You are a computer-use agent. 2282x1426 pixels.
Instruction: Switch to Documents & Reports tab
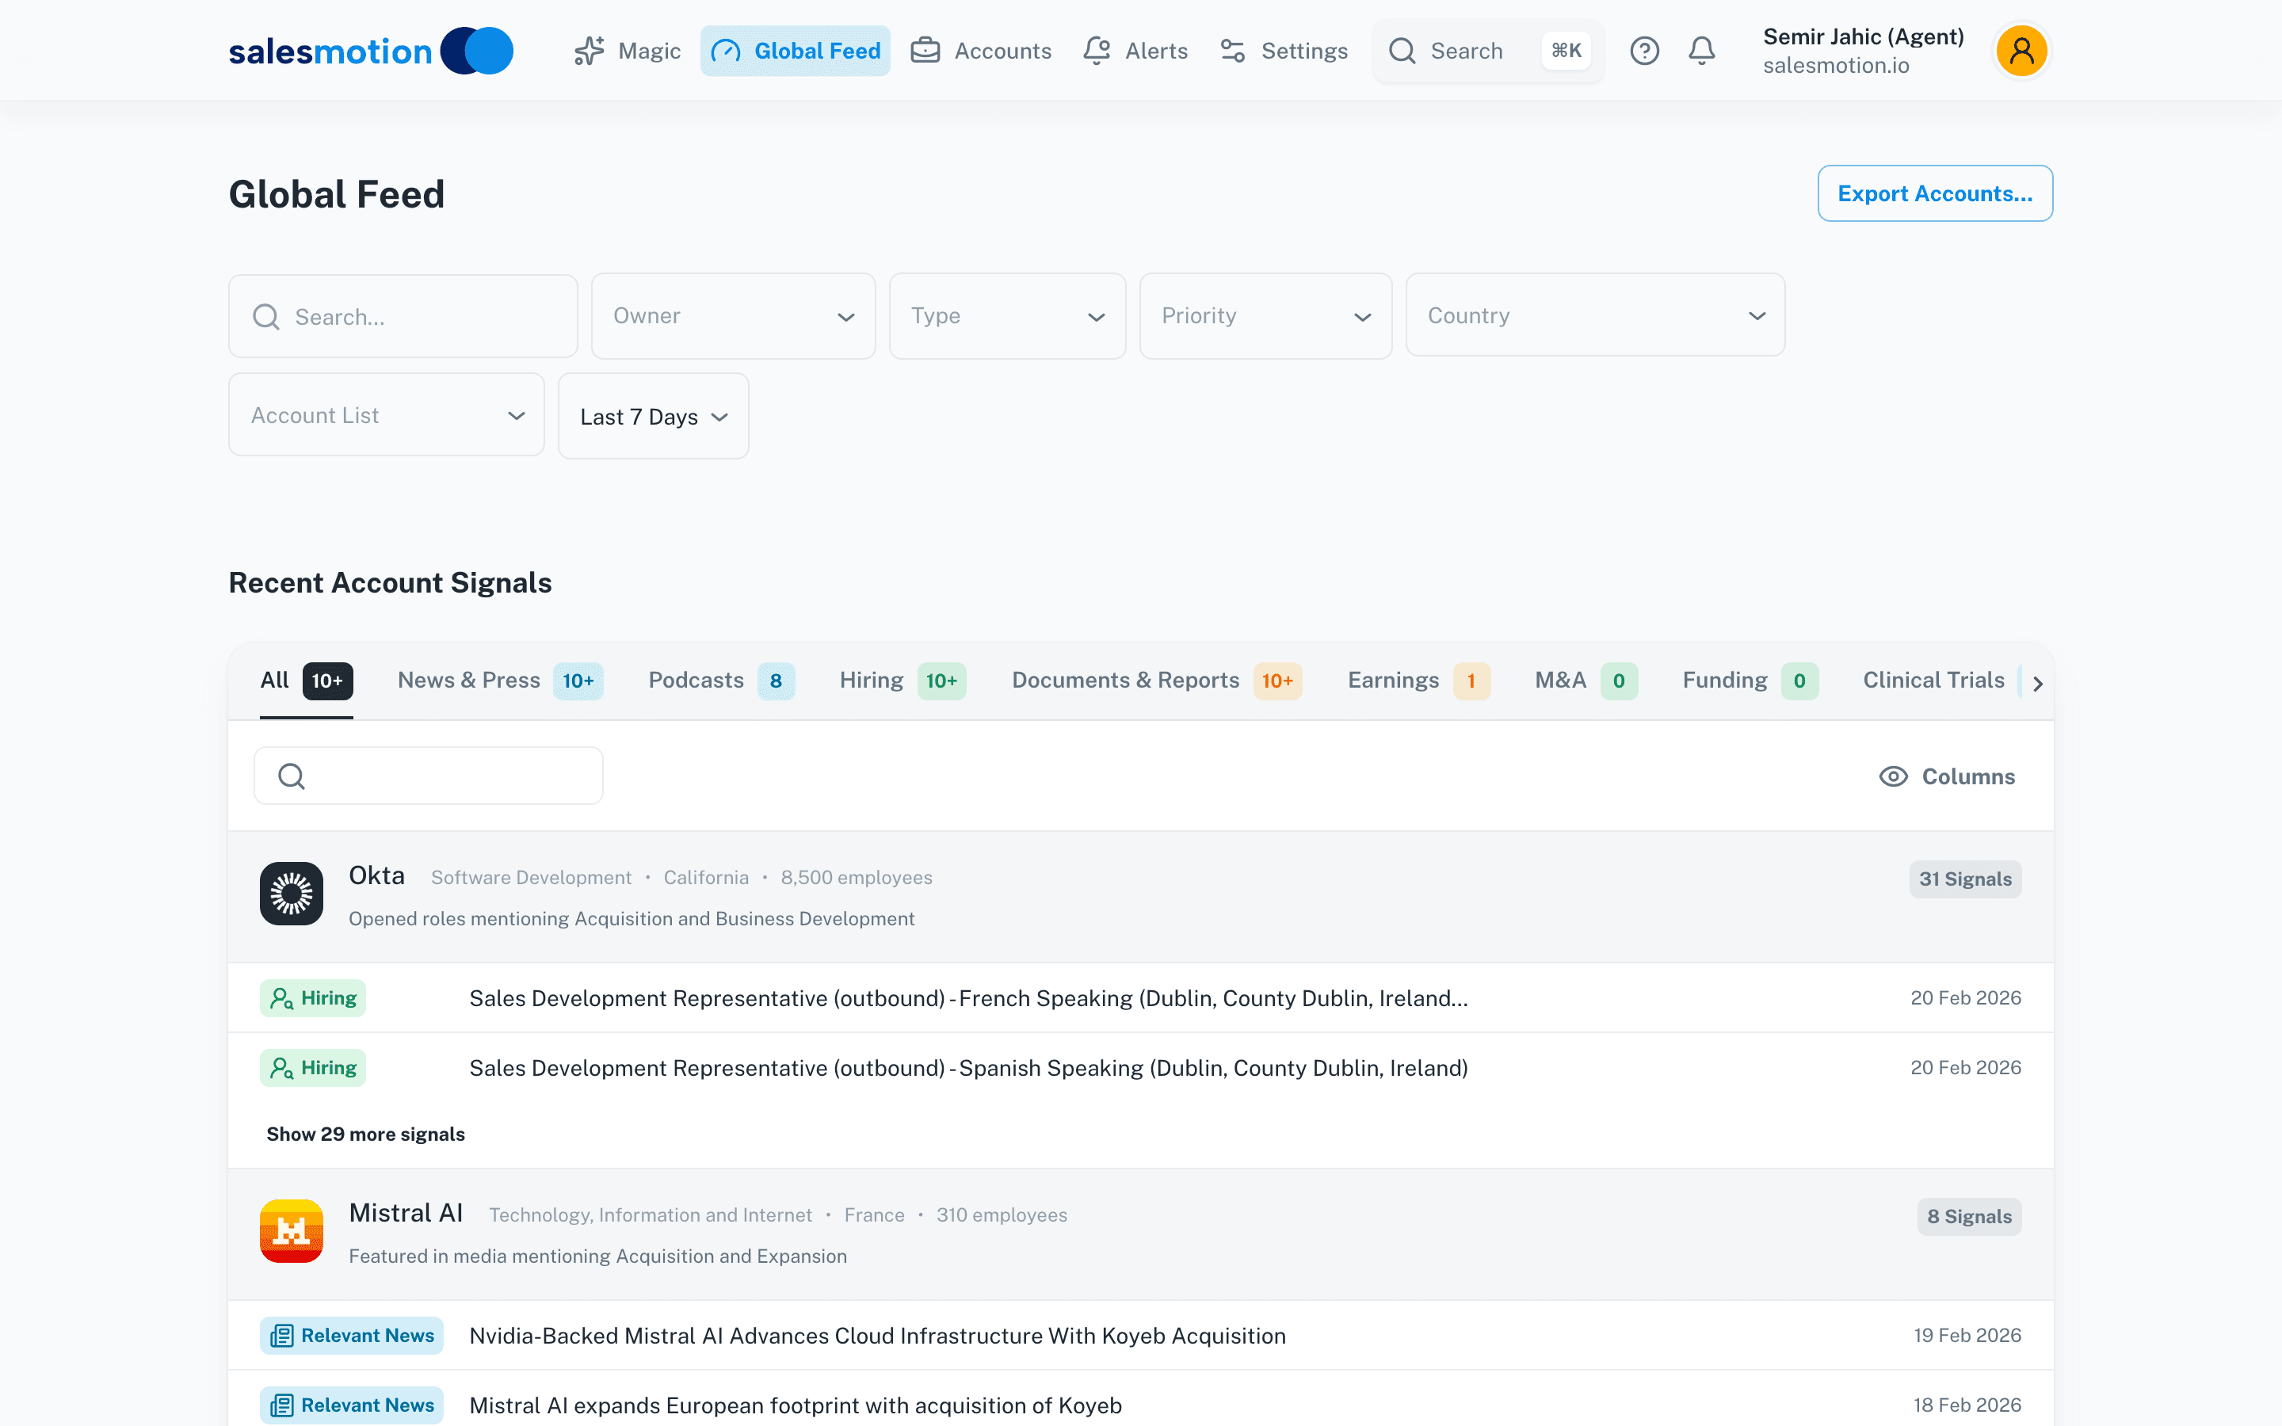(x=1157, y=681)
